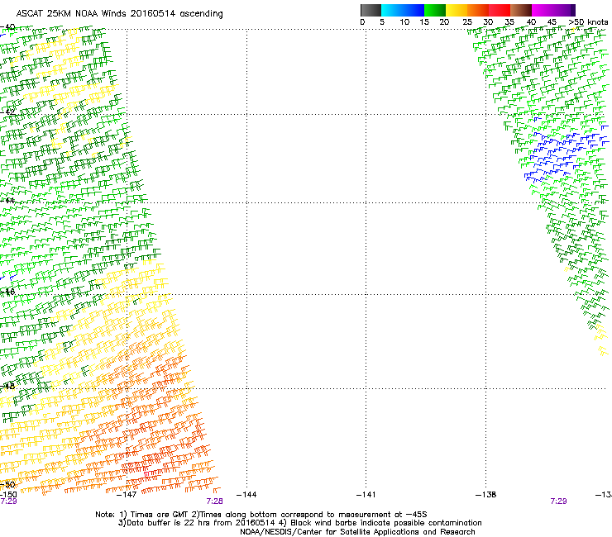Viewport: 612px width, 537px height.
Task: Click the note about measurement at -45S
Action: (x=309, y=515)
